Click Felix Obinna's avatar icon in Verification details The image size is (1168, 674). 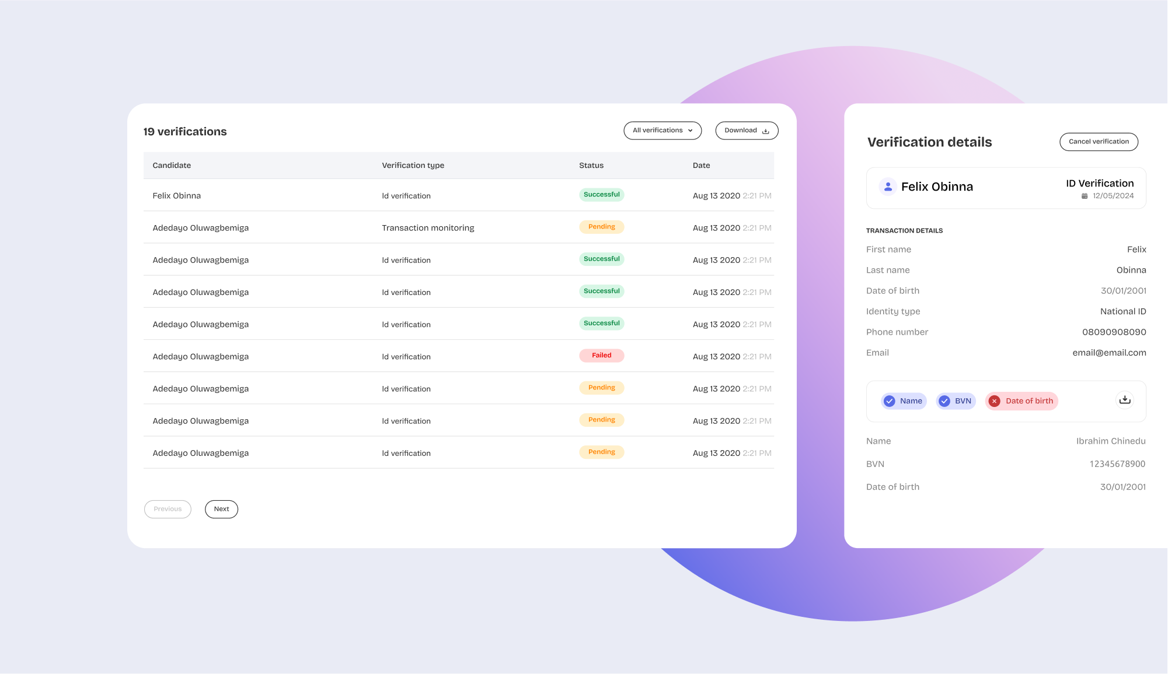tap(888, 187)
